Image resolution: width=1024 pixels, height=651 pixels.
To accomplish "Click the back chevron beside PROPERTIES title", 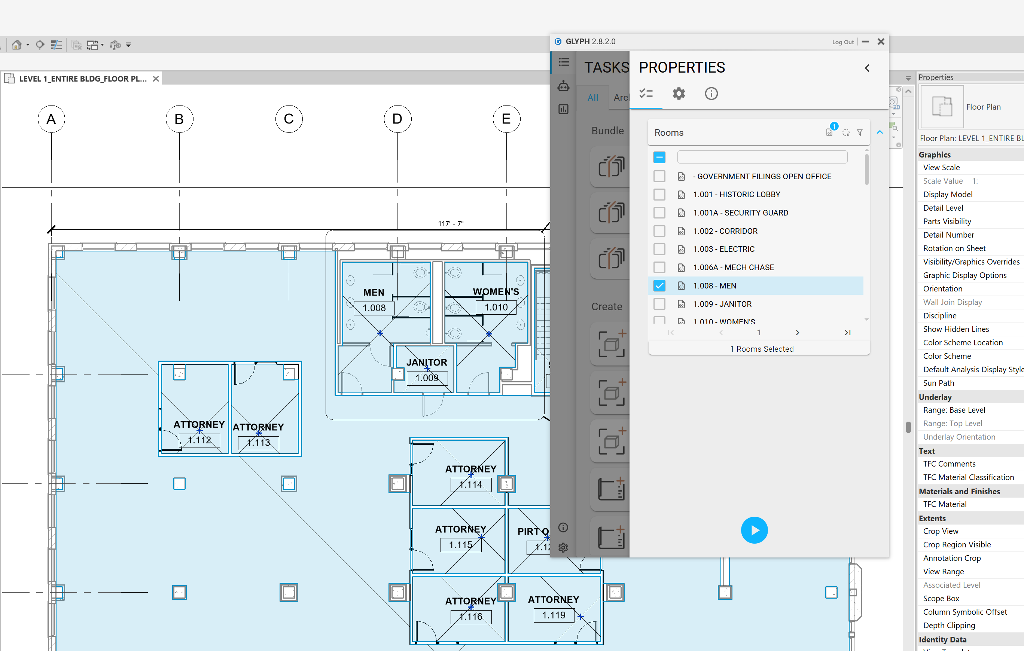I will point(867,68).
